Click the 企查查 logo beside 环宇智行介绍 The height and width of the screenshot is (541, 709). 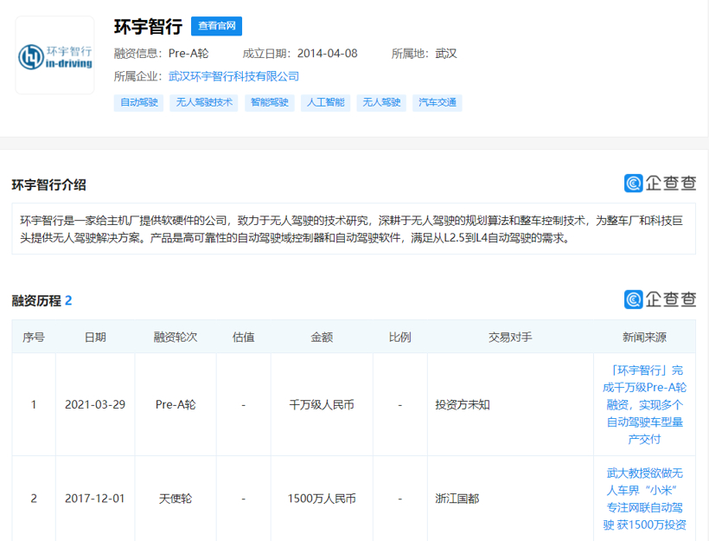tap(661, 183)
